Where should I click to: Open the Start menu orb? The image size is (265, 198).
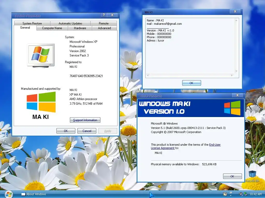tap(9, 194)
